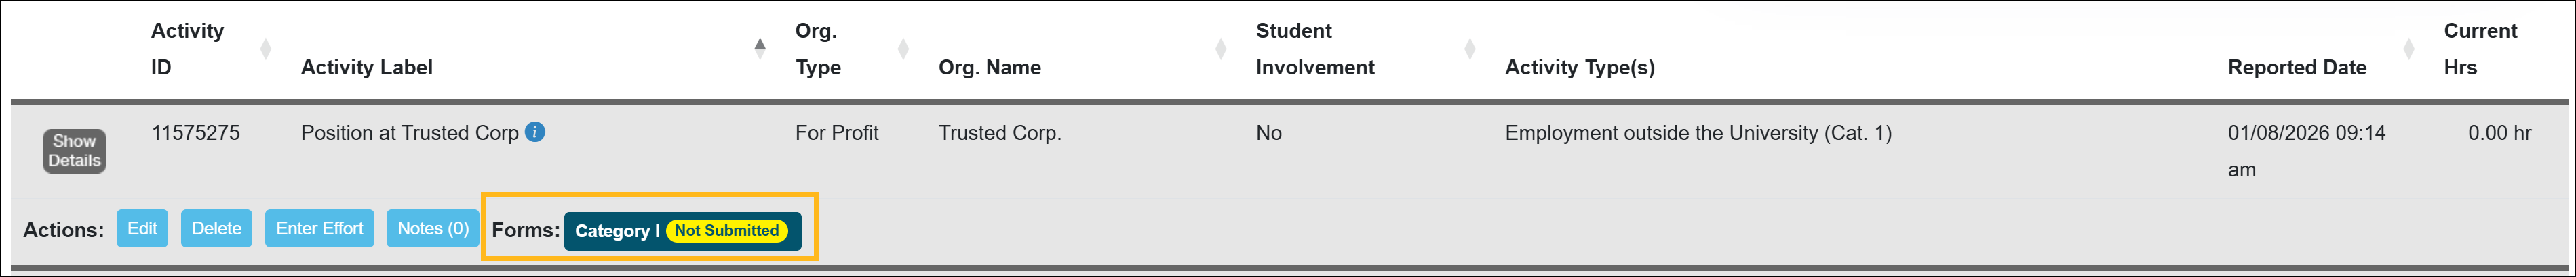Click sort arrows next to Student Involvement header
Image resolution: width=2576 pixels, height=277 pixels.
(1469, 49)
